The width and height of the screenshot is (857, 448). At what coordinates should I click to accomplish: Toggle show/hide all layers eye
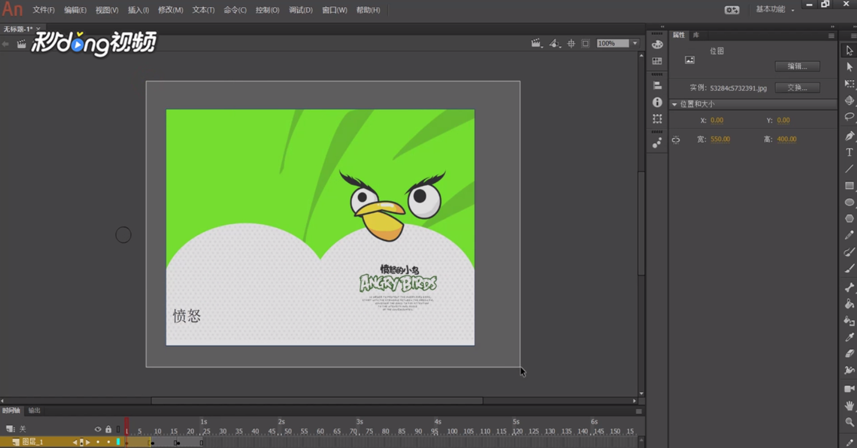[x=98, y=429]
